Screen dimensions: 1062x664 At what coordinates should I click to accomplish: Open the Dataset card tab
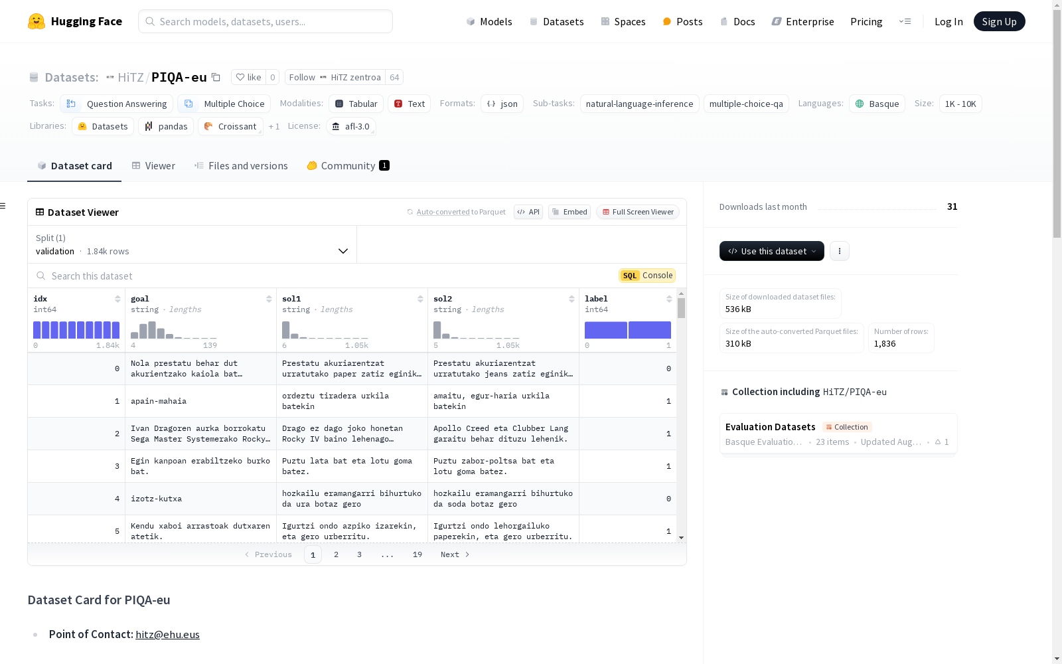pyautogui.click(x=74, y=166)
